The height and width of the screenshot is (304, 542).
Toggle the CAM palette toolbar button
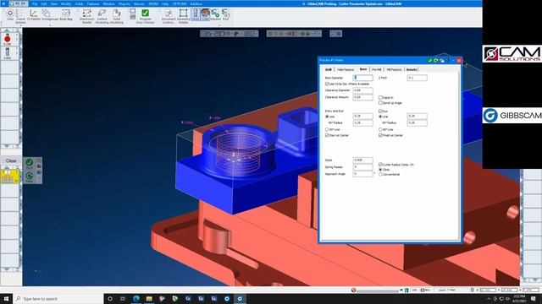205,14
